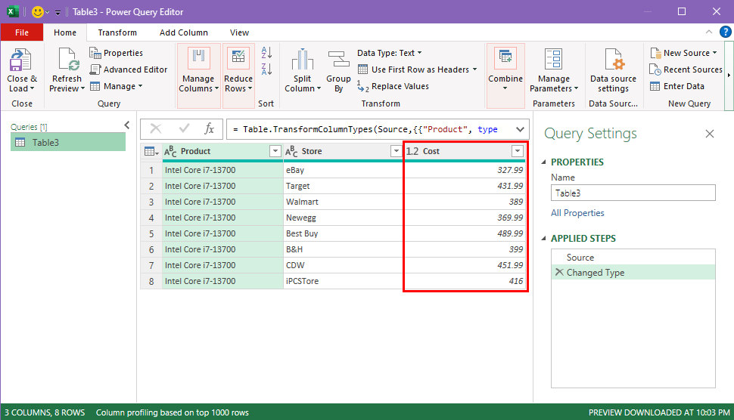Screen dimensions: 734x420
Task: Switch to the View tab
Action: point(239,32)
